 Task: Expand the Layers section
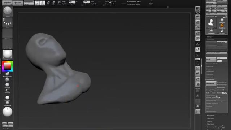point(209,121)
